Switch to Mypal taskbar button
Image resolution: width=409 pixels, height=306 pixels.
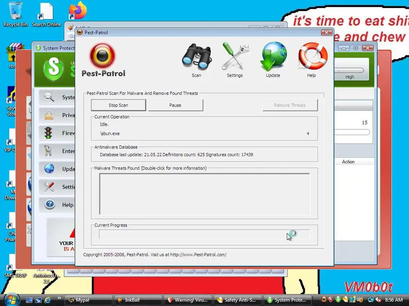pyautogui.click(x=88, y=300)
